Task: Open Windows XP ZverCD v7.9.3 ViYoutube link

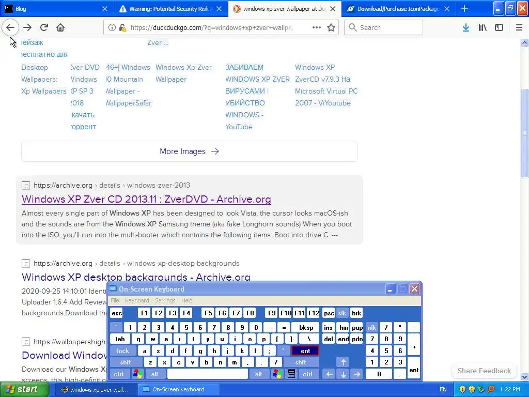Action: (x=326, y=85)
